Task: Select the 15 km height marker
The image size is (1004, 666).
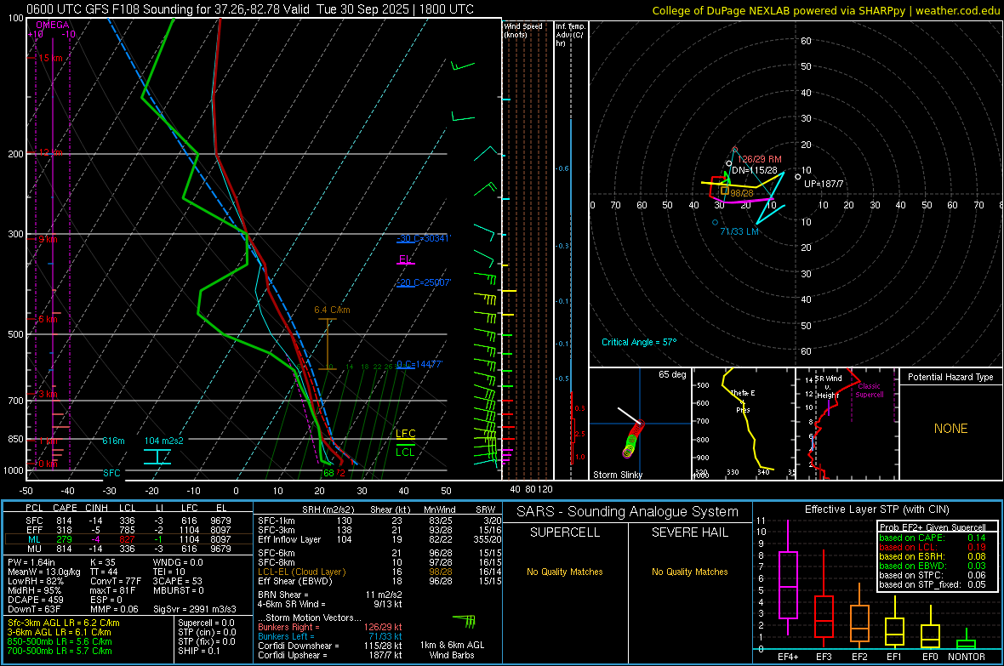Action: (50, 58)
